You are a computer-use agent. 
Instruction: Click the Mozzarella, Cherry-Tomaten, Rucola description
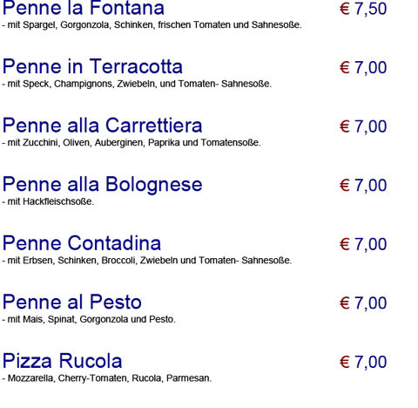pyautogui.click(x=107, y=378)
